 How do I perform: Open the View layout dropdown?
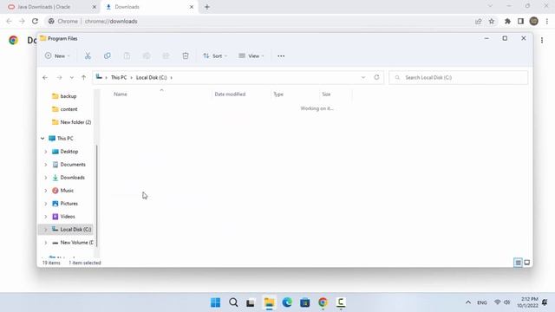click(251, 55)
